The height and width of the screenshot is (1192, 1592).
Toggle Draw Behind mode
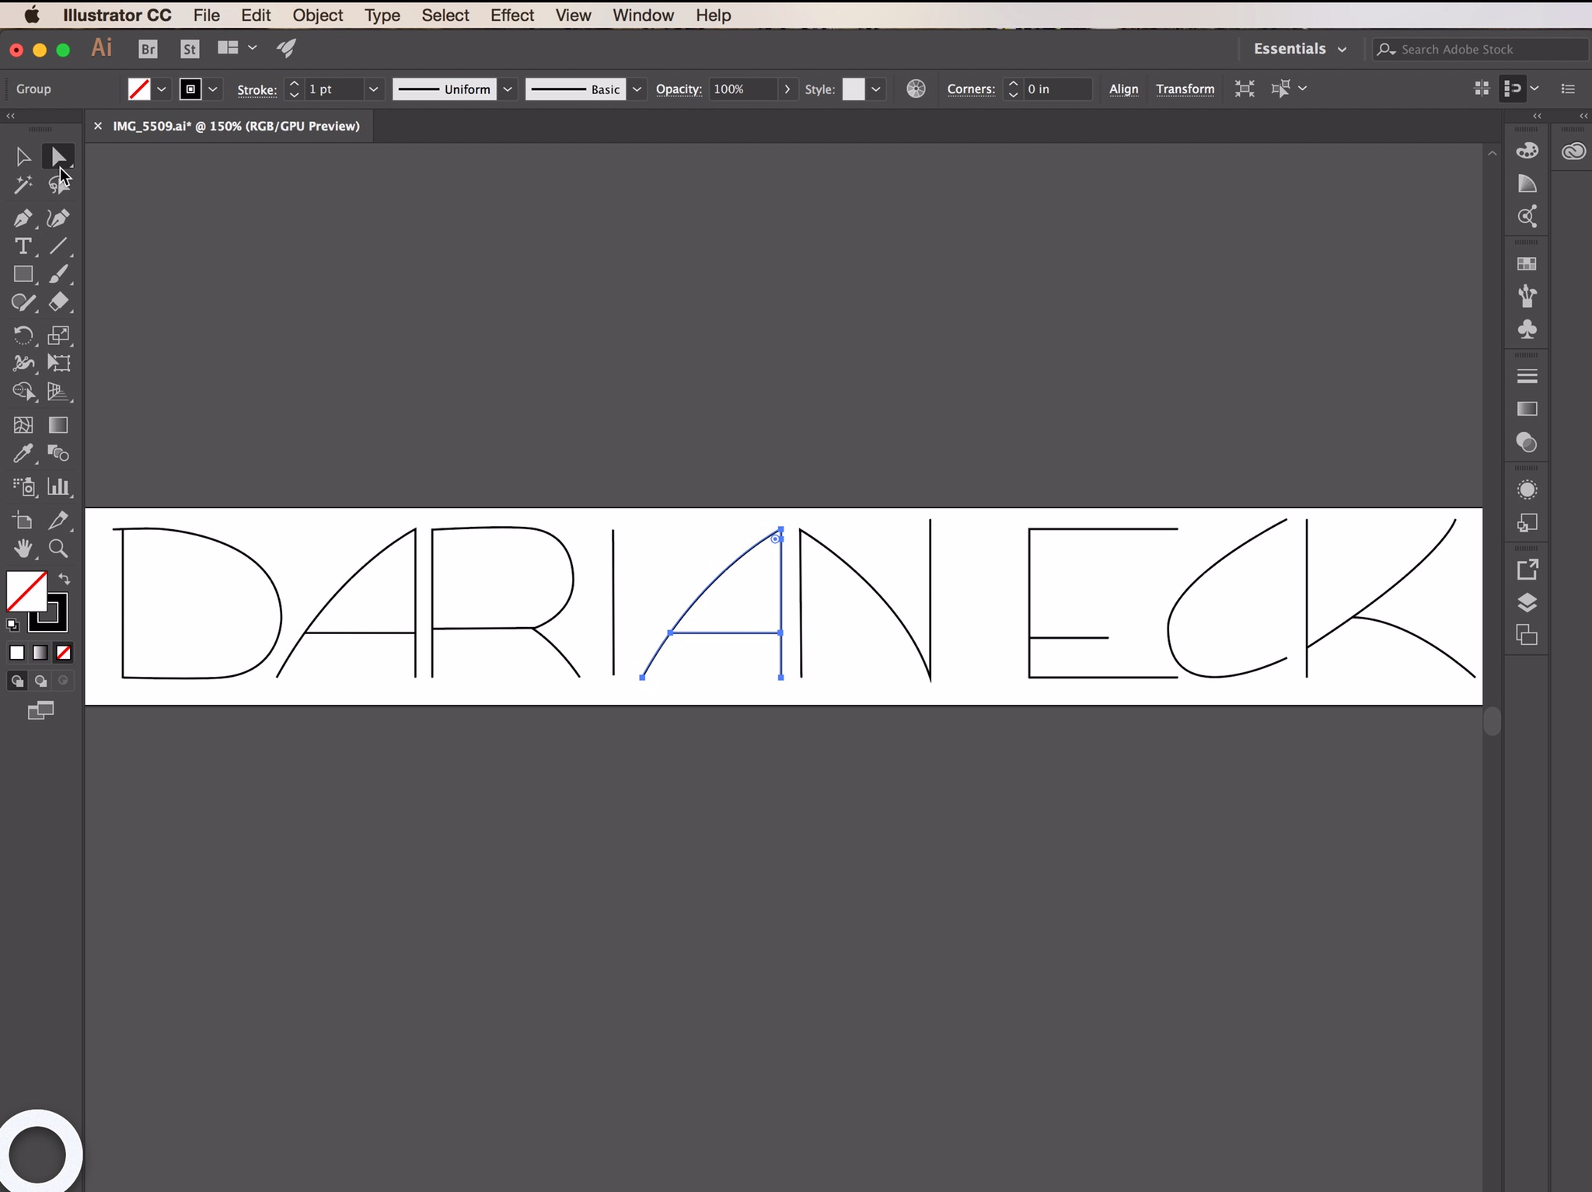point(40,681)
